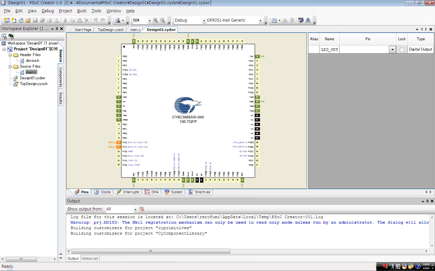Switch to the main.c editor tab
The height and width of the screenshot is (271, 435).
click(x=135, y=30)
